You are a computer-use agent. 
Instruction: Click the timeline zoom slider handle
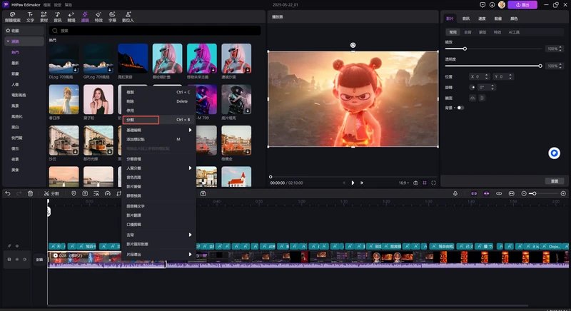(x=534, y=193)
